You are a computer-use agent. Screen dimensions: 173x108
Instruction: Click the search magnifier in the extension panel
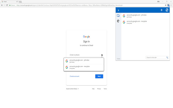tap(167, 58)
